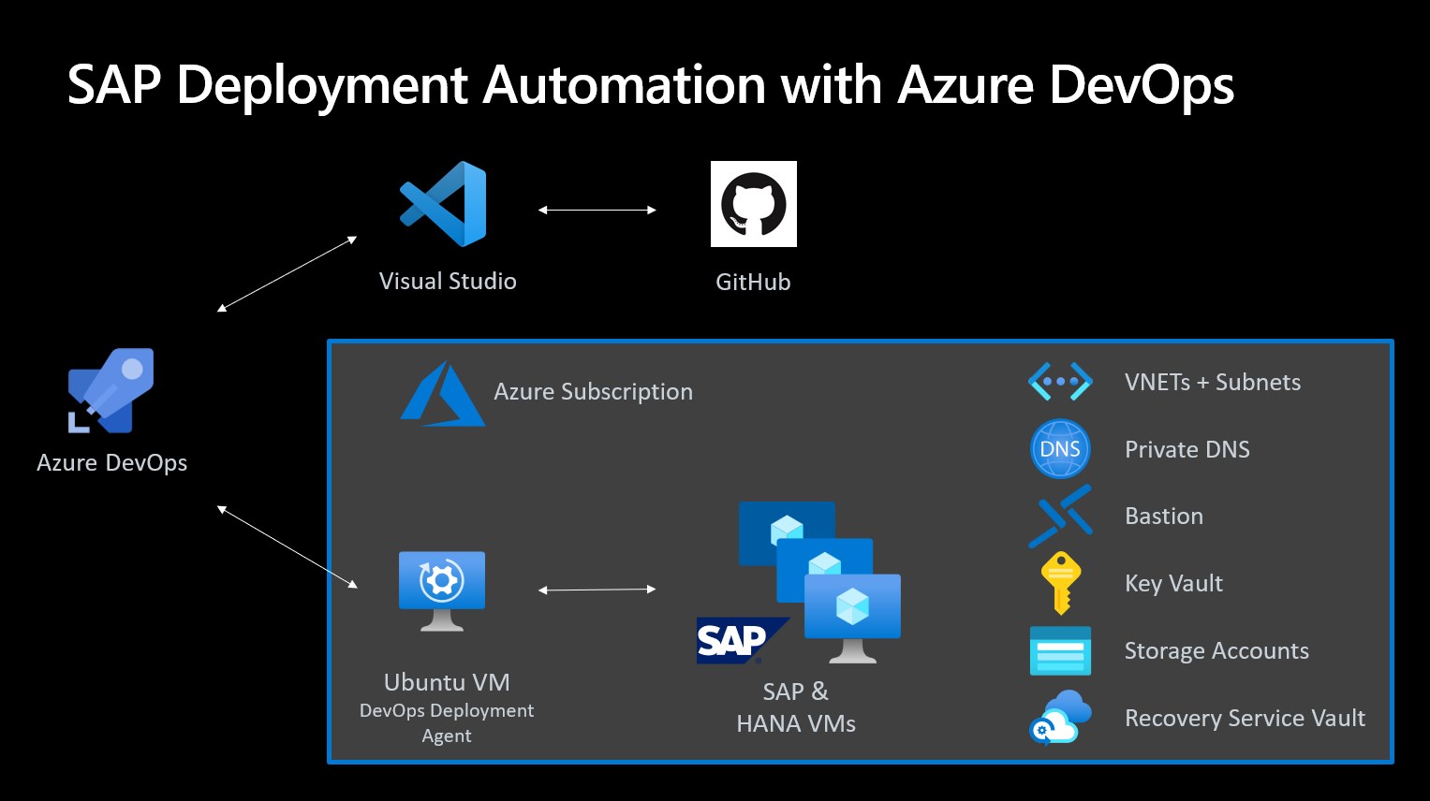Image resolution: width=1430 pixels, height=801 pixels.
Task: Click the Visual Studio Code logo icon
Action: click(443, 204)
